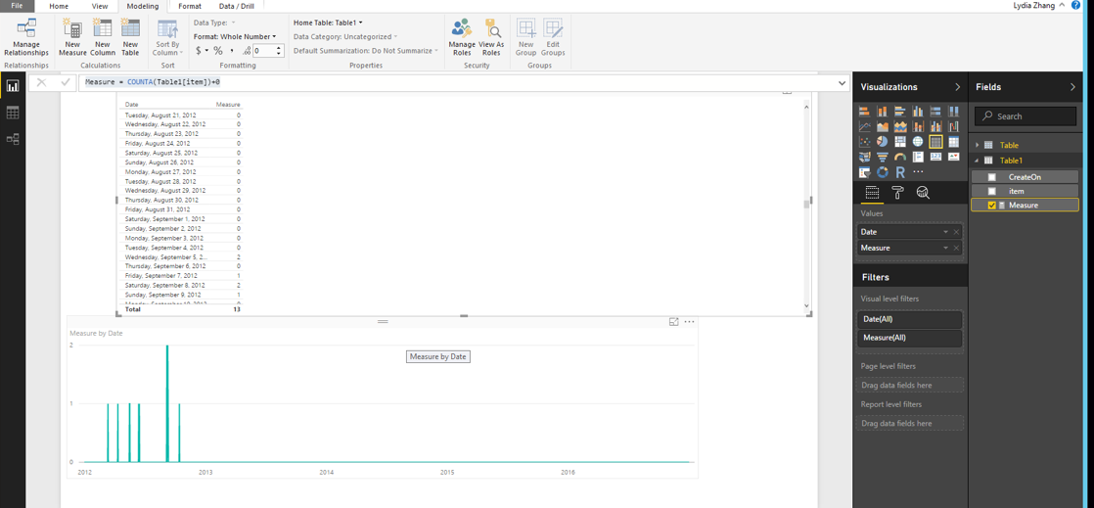Uncheck the Measure field checkbox
1094x508 pixels.
point(992,206)
